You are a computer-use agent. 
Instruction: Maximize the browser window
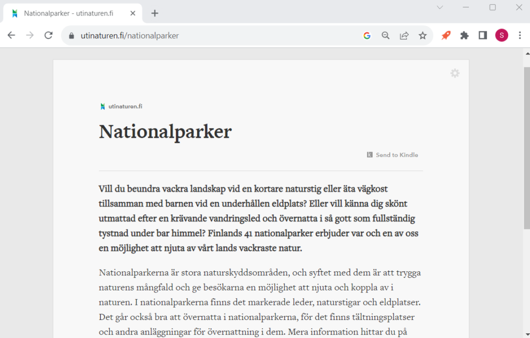[493, 7]
